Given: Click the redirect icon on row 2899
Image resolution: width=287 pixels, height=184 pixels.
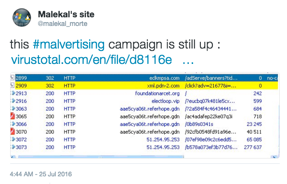Looking at the screenshot, I should 12,78.
